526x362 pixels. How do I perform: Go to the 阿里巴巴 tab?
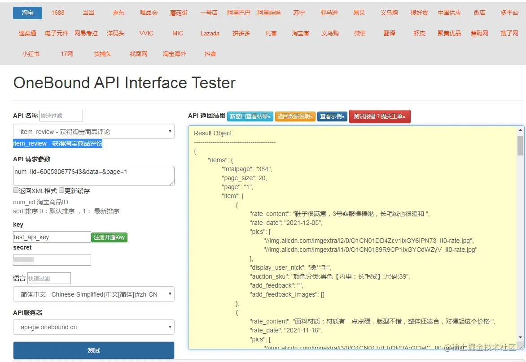tap(238, 13)
